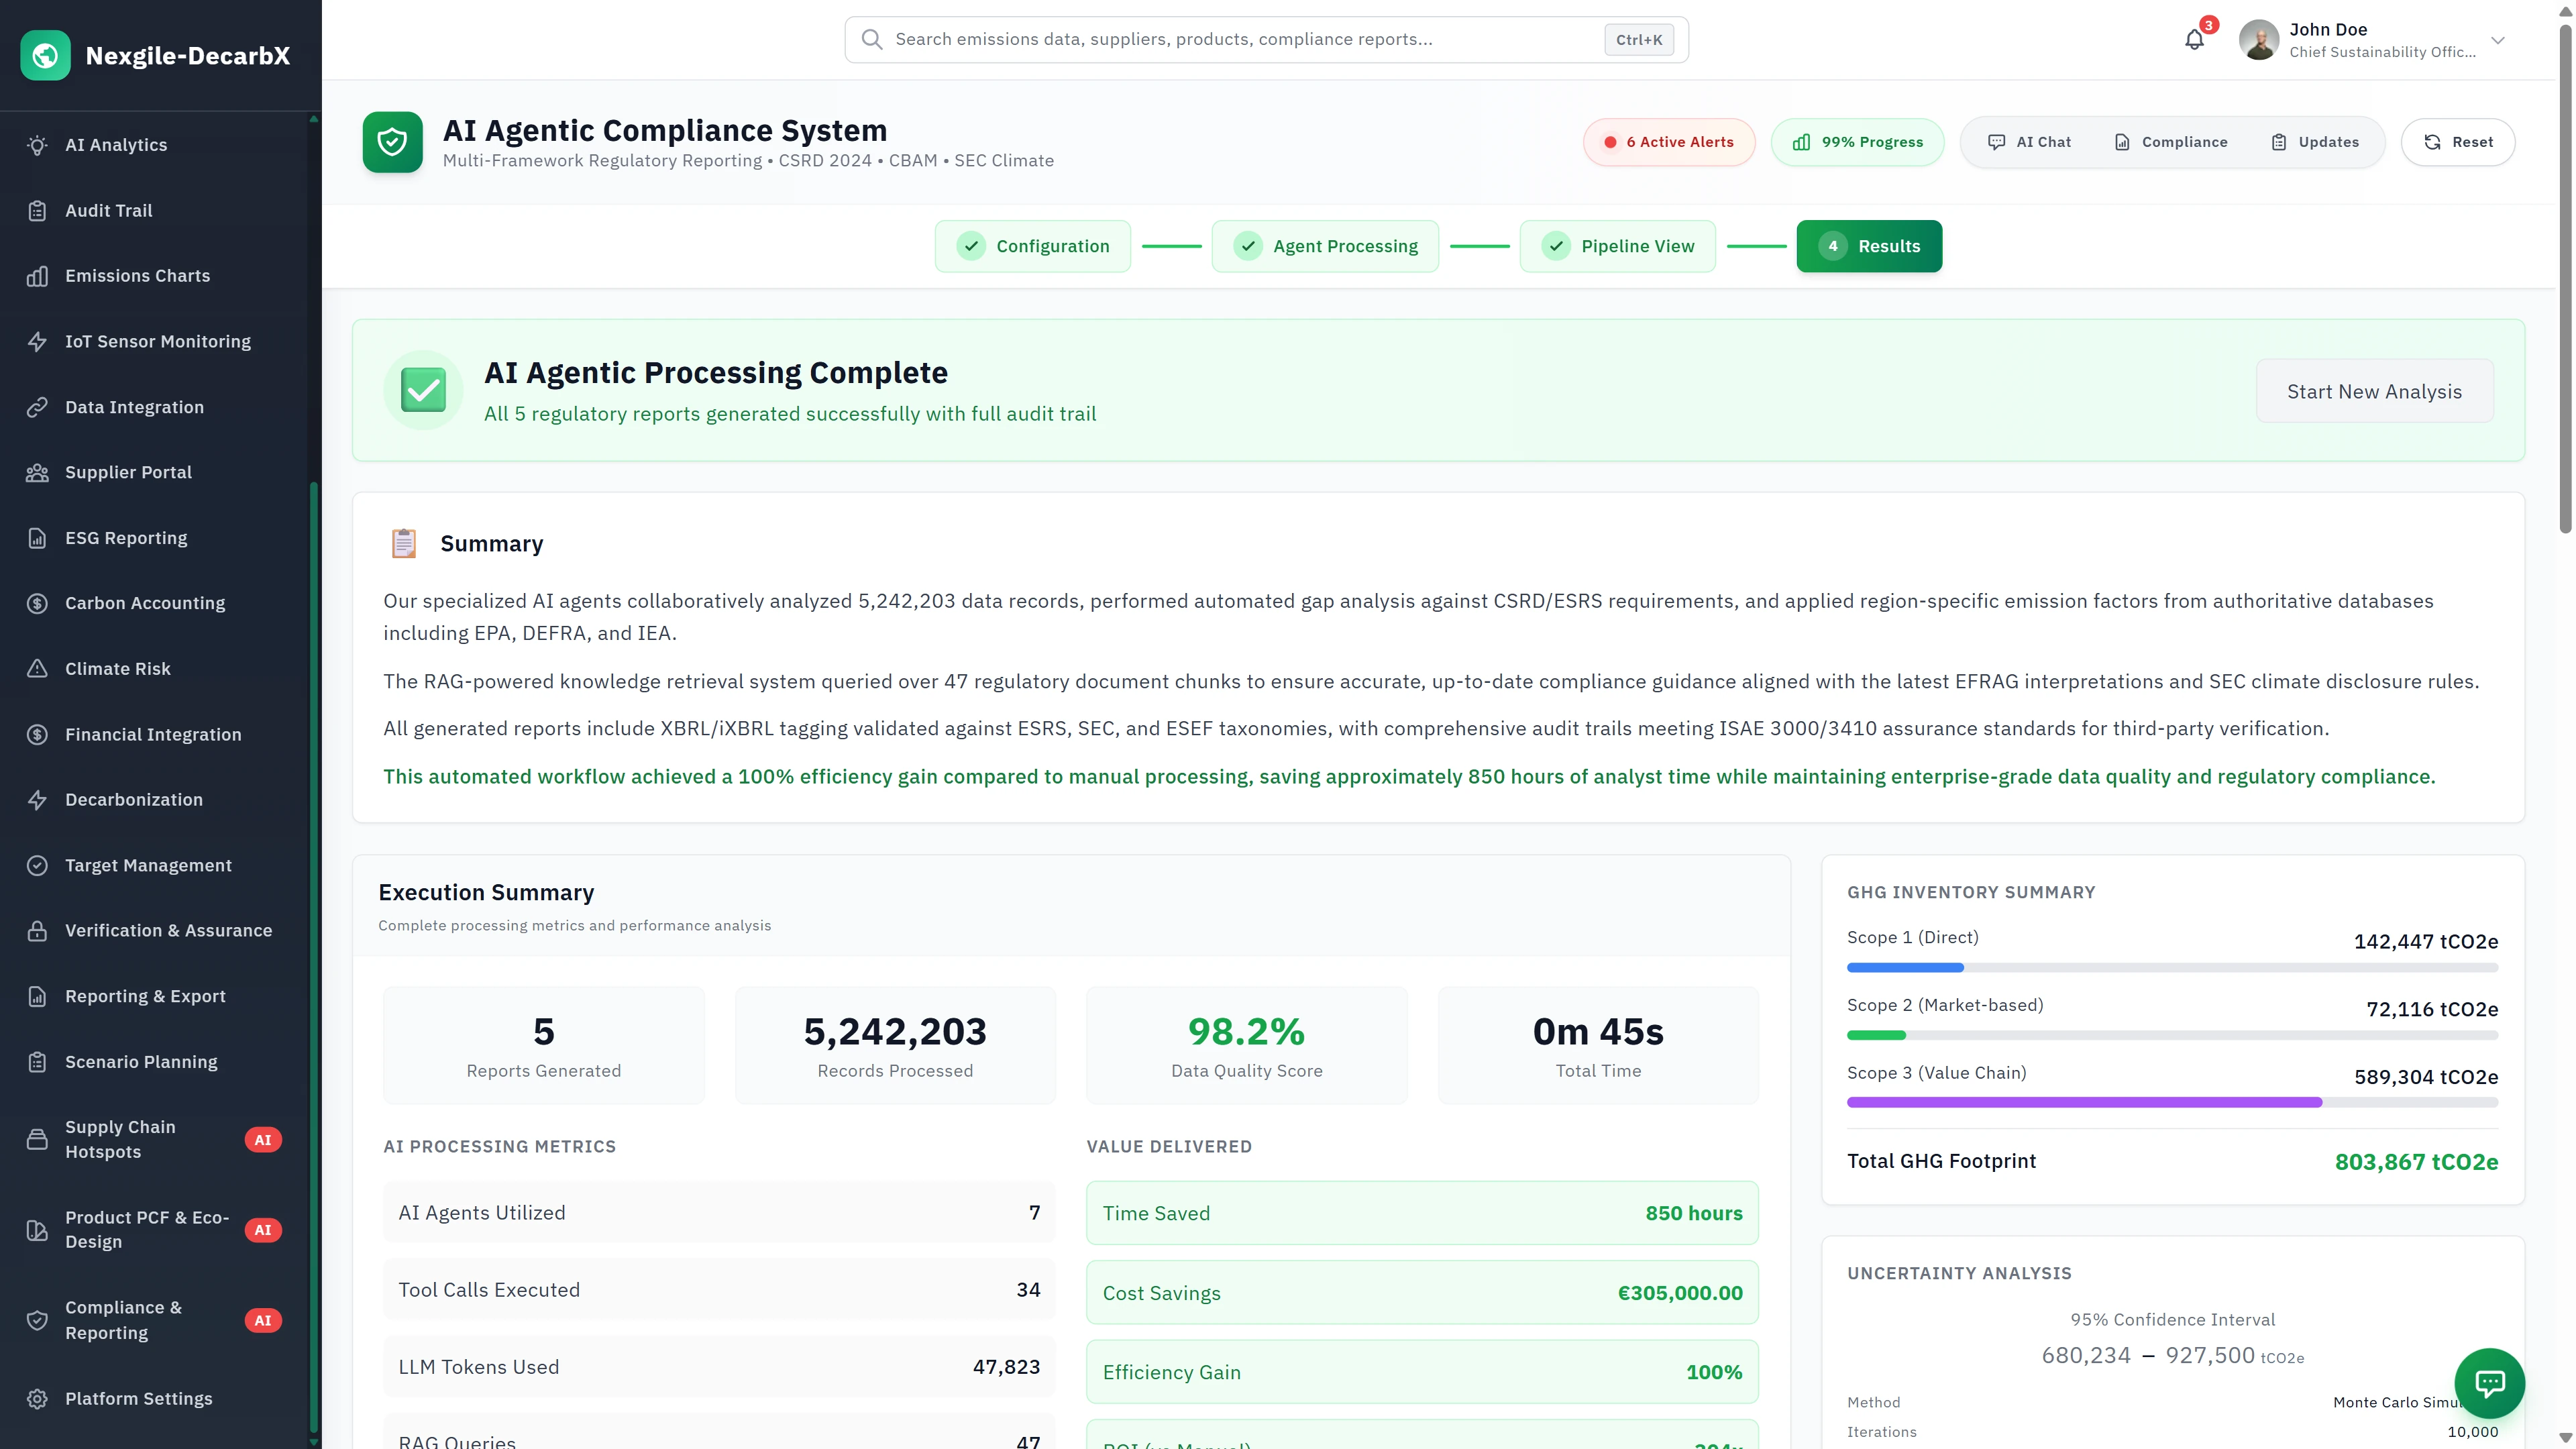Click the Reset button

[2458, 141]
